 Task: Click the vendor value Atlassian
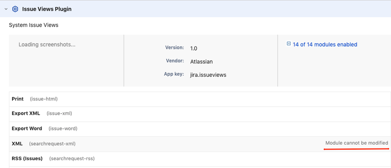tap(202, 61)
